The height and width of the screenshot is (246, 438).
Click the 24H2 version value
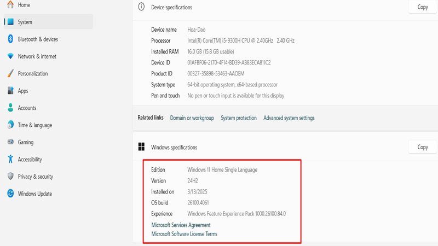coord(193,181)
